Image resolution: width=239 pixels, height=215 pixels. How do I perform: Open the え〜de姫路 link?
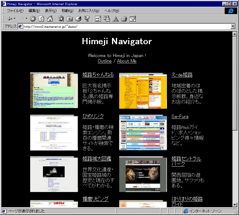[182, 75]
